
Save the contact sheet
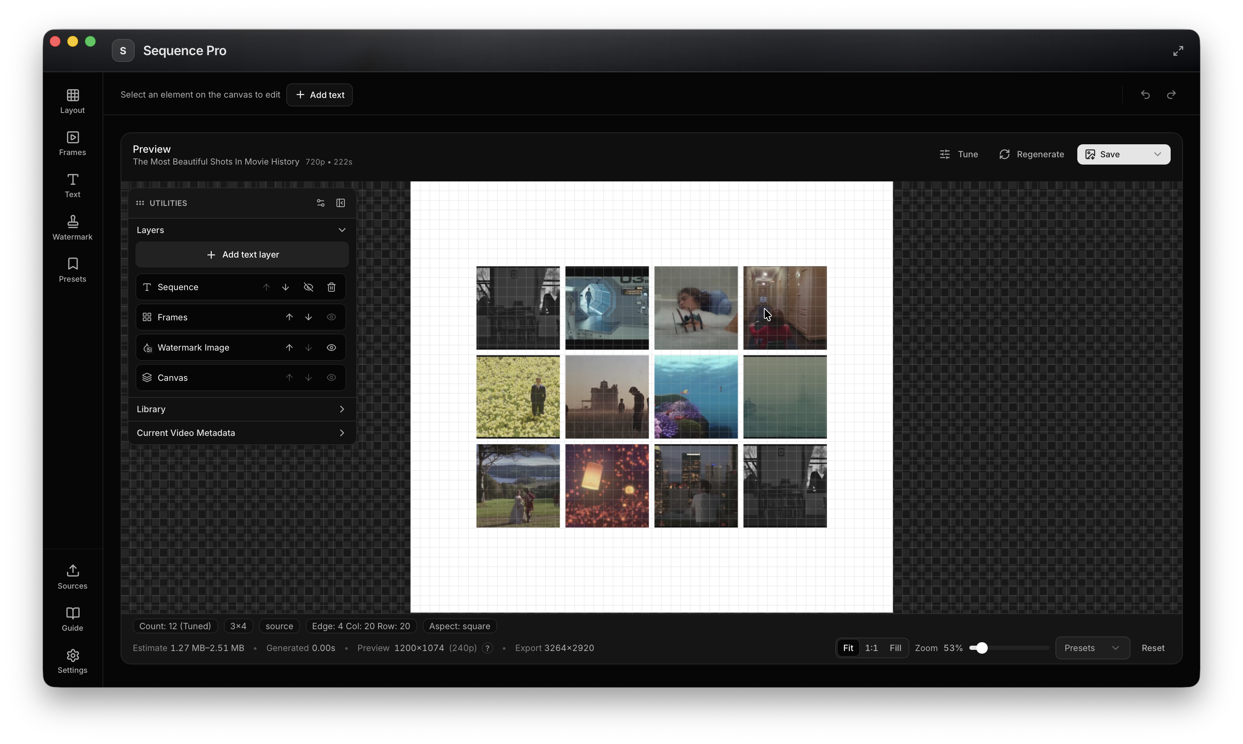point(1109,154)
